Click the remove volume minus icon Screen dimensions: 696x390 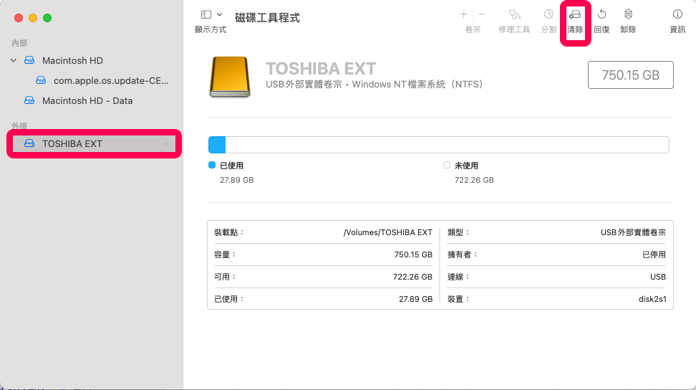pyautogui.click(x=482, y=14)
